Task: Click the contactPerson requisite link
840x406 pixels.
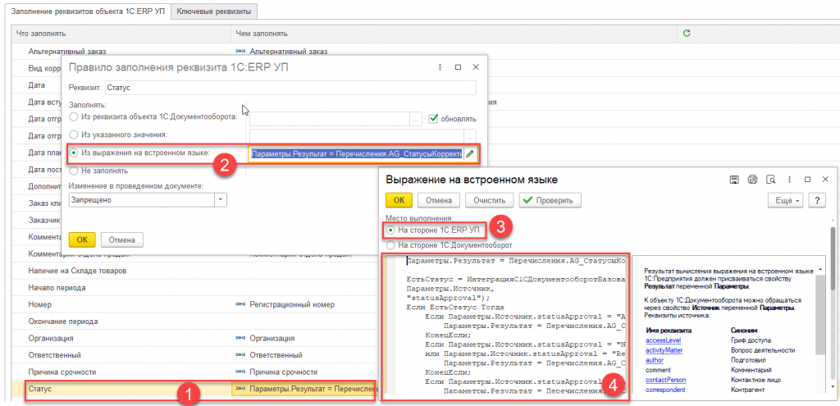Action: [x=666, y=380]
